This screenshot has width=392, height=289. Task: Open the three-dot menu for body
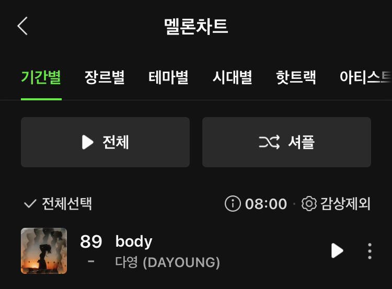coord(370,251)
